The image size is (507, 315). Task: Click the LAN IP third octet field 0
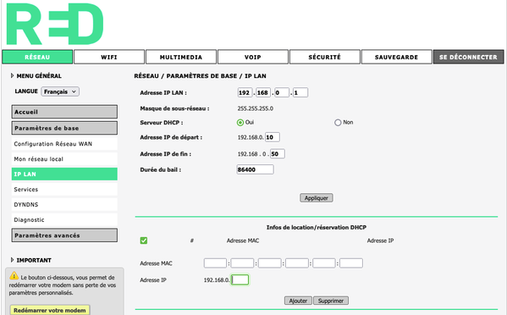point(282,93)
